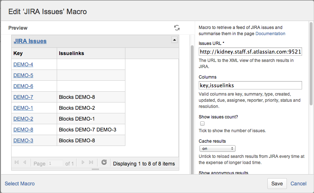Click the Select Macro link
The height and width of the screenshot is (193, 314).
pos(20,184)
